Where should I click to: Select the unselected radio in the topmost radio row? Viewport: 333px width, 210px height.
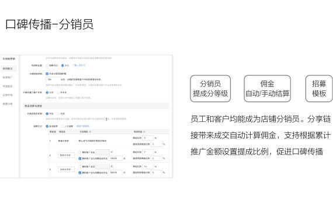pos(47,65)
